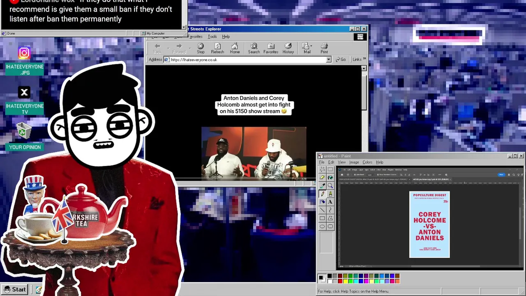The image size is (526, 296).
Task: Select the Free-Form Select tool in Paint
Action: pos(322,169)
